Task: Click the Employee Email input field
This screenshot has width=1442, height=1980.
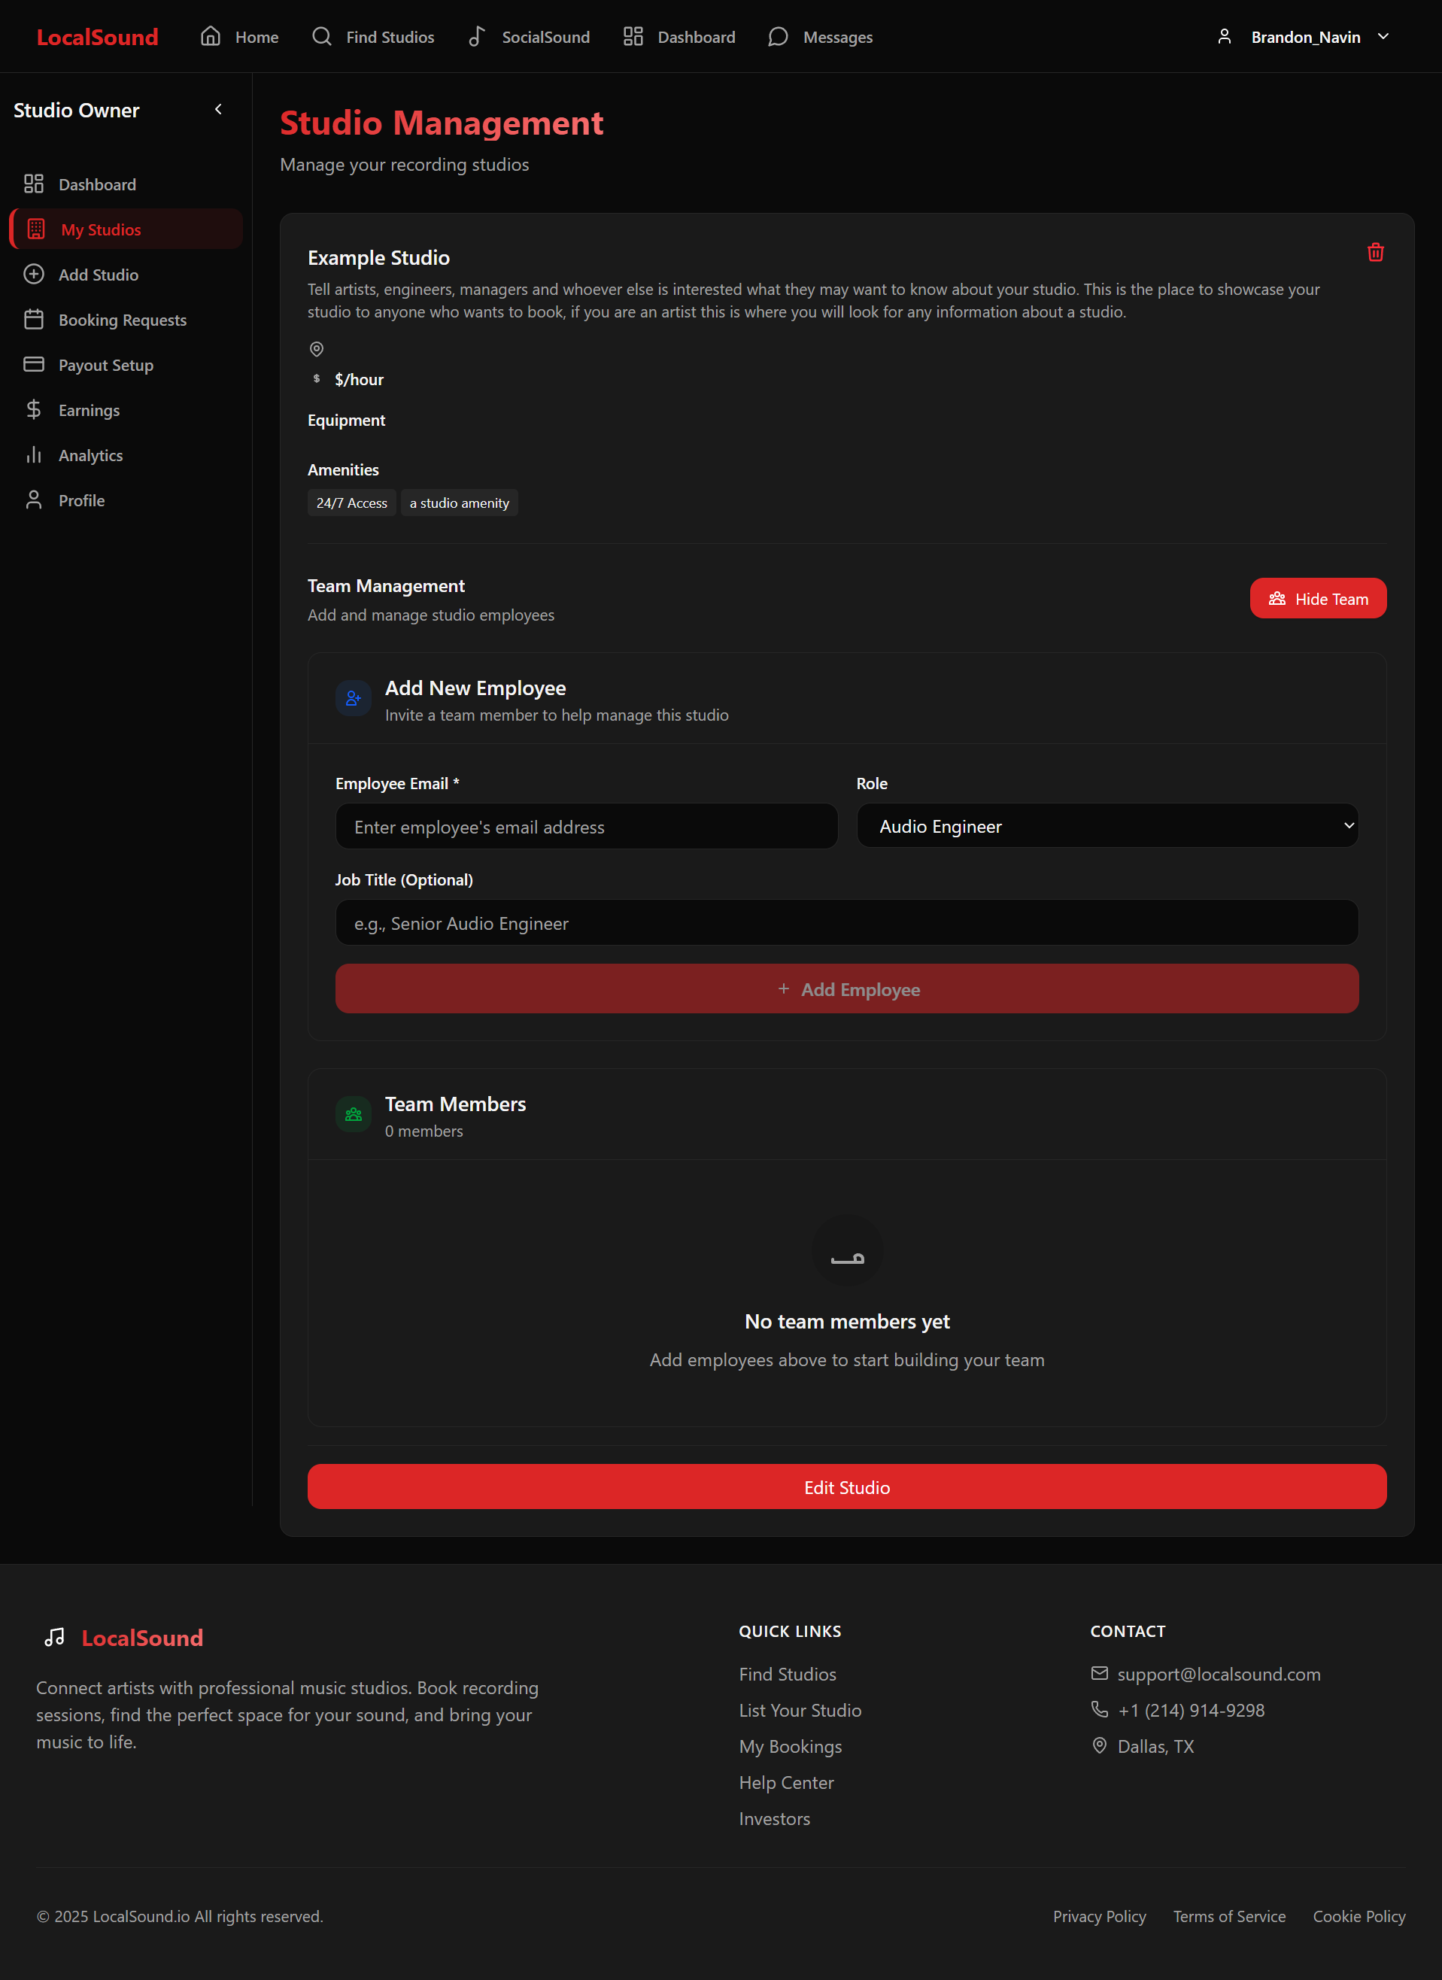Action: point(587,827)
